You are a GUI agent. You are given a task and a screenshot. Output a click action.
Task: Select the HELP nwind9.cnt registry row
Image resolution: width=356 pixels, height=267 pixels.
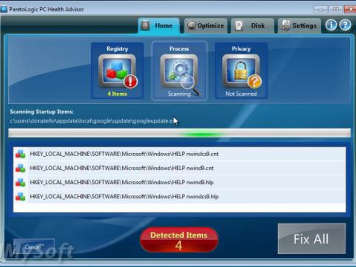(x=180, y=168)
